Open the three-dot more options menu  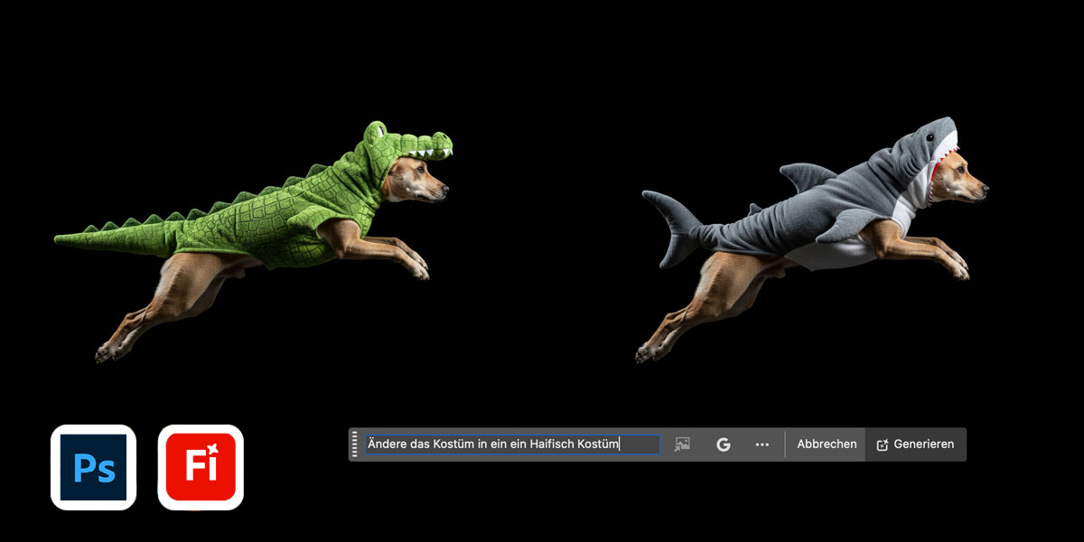click(x=762, y=444)
